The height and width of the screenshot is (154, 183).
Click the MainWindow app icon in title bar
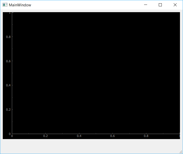point(5,5)
